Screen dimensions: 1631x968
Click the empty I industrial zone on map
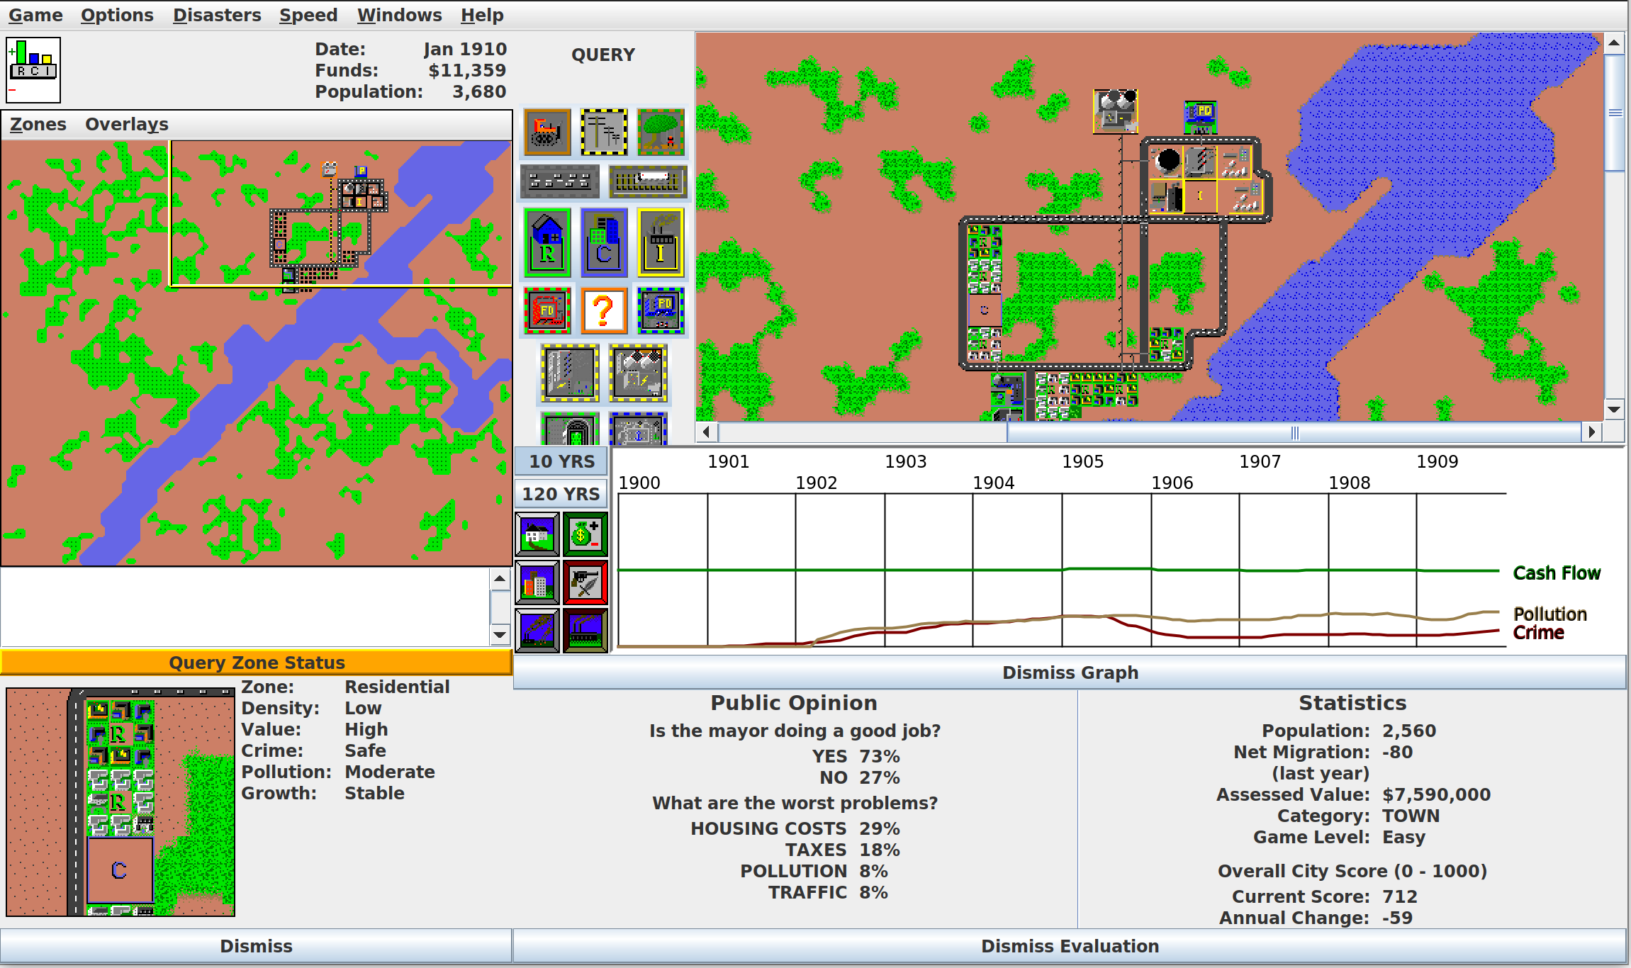tap(1199, 196)
